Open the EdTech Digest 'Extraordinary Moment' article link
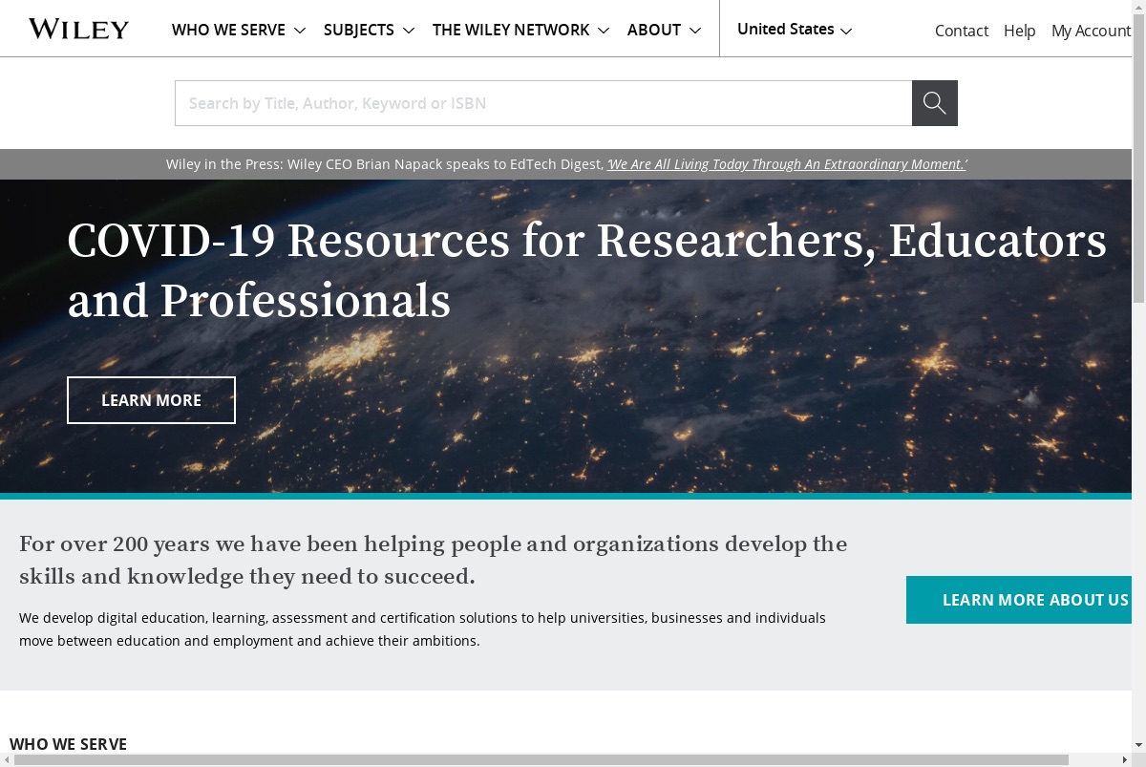Image resolution: width=1146 pixels, height=767 pixels. point(788,164)
